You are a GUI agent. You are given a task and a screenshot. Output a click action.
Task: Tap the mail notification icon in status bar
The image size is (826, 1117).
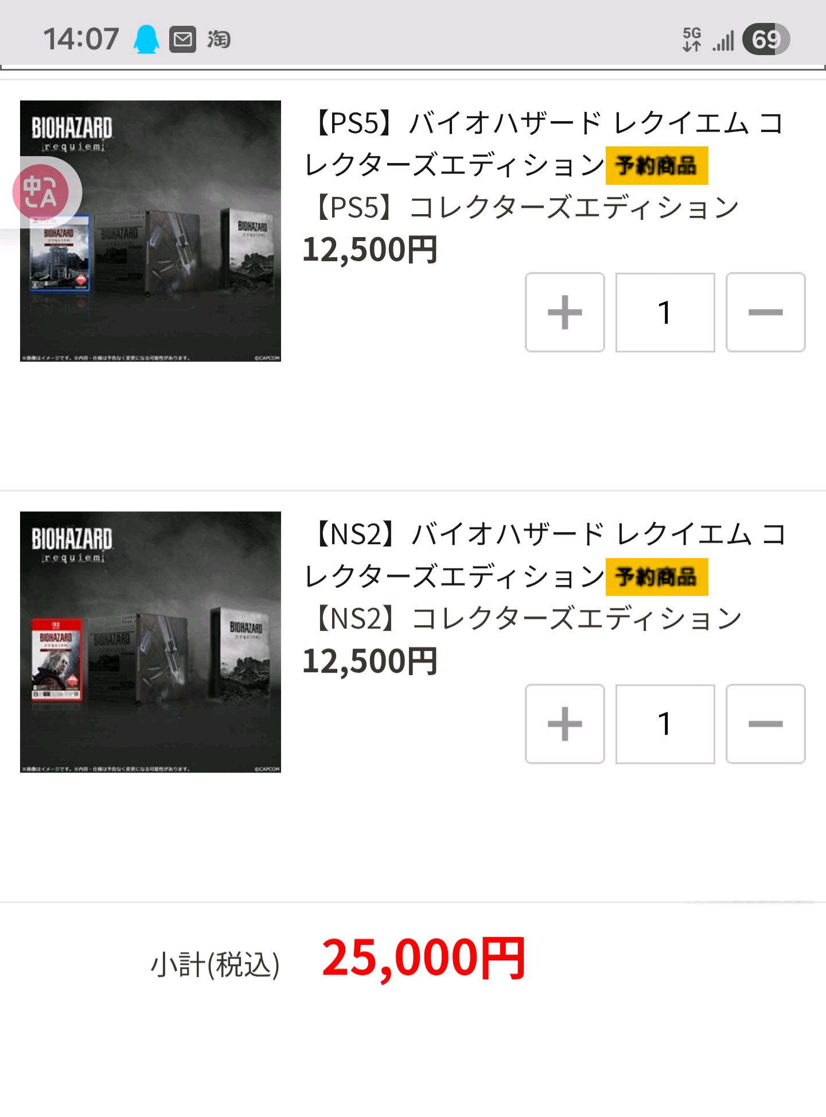[183, 39]
